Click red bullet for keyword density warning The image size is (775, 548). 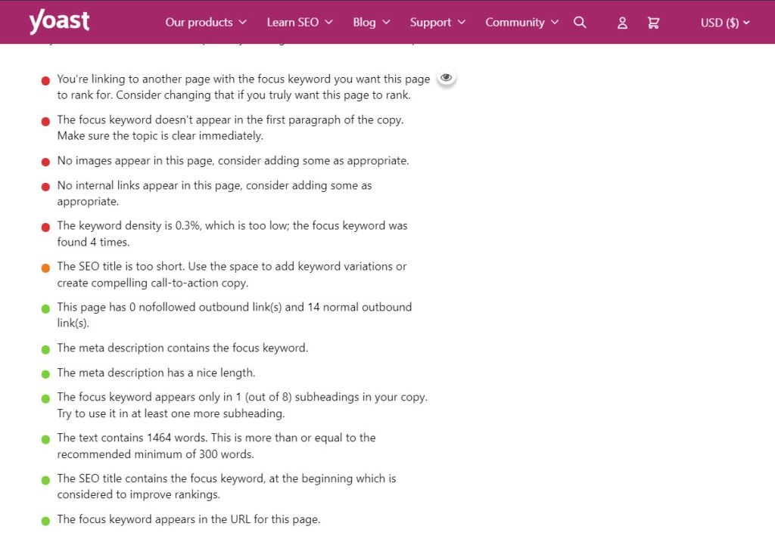pos(46,227)
